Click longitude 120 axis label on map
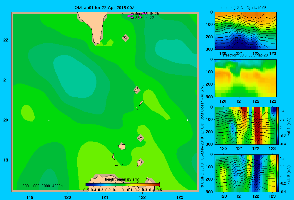 point(68,197)
